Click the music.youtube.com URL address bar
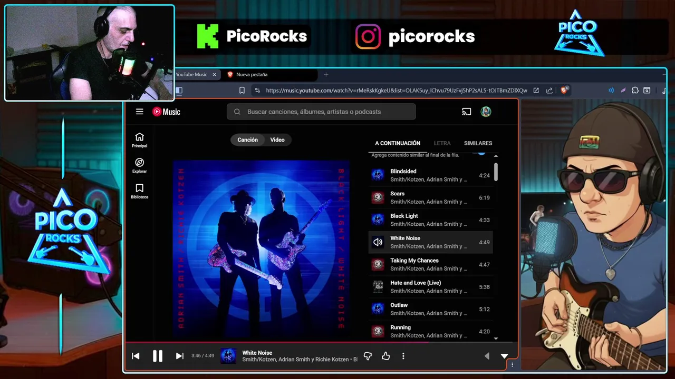 click(396, 91)
